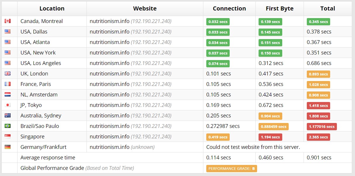Screen dimensions: 355x176
Task: Click the US flag icon beside USA, Dallas
Action: pyautogui.click(x=8, y=31)
